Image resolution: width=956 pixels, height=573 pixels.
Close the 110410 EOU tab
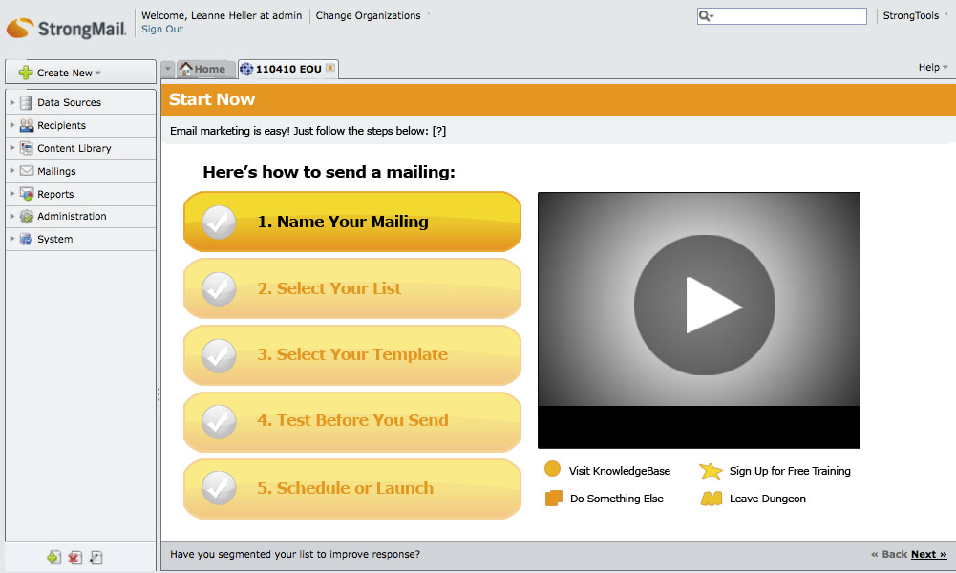pyautogui.click(x=329, y=68)
